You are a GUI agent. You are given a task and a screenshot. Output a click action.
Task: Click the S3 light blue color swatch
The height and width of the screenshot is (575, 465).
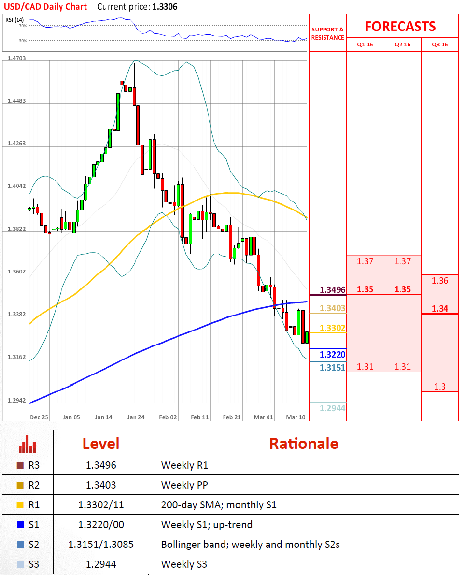20,564
